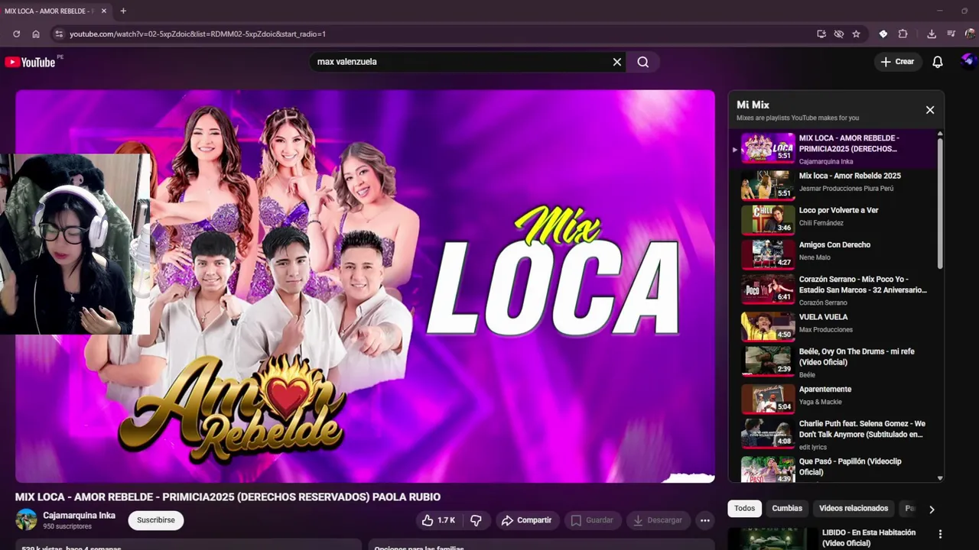Screen dimensions: 979x550
Task: Open site information icon beside the URL
Action: point(58,34)
